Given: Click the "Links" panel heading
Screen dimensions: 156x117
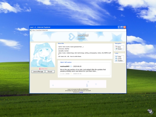Looking at the screenshot, I should [x=116, y=53].
